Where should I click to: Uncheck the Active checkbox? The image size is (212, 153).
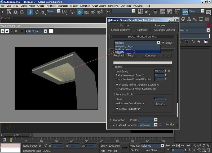(163, 43)
